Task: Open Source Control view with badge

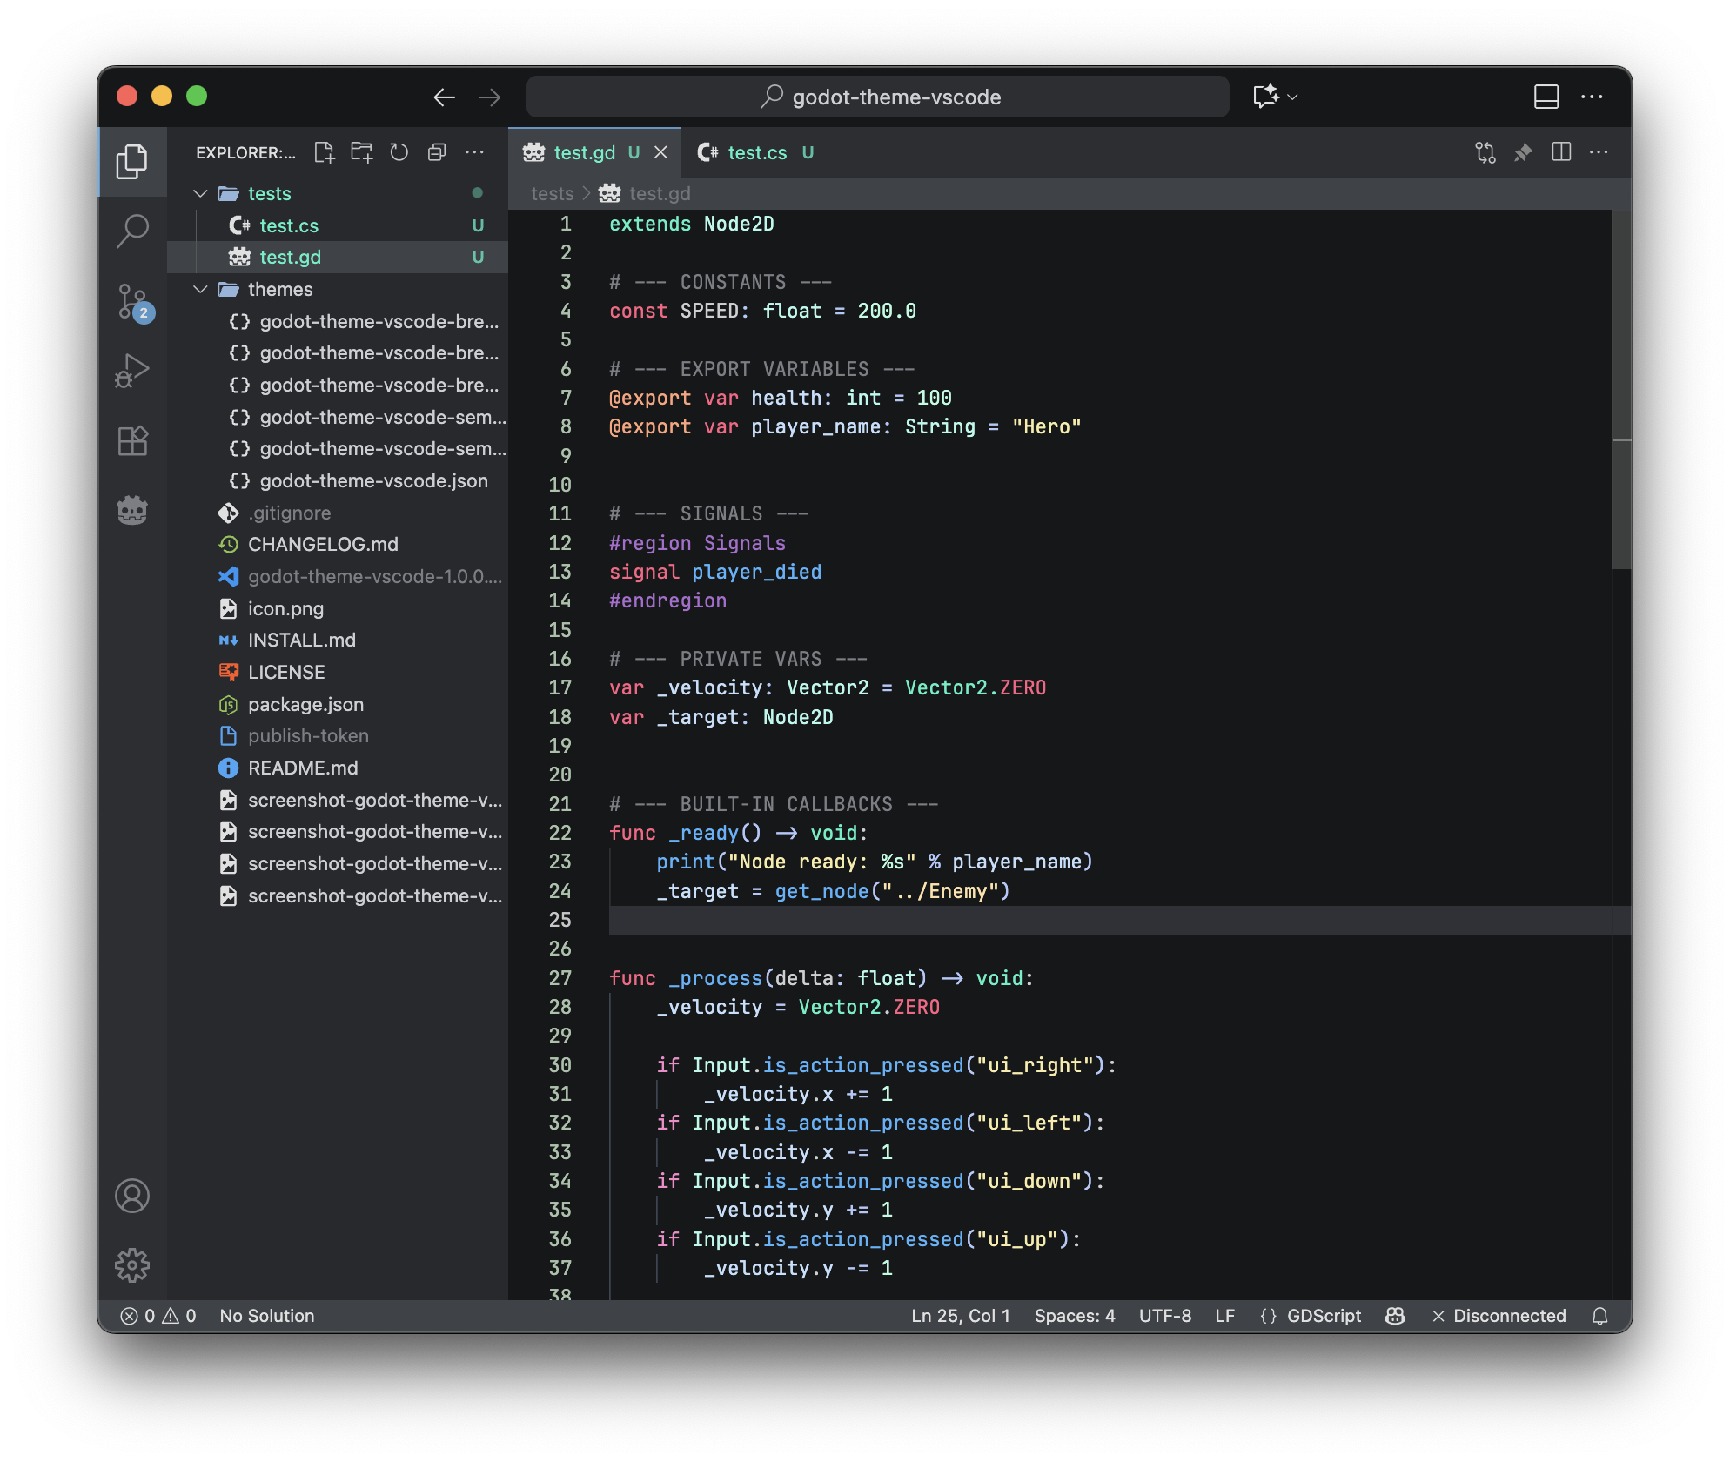Action: (132, 302)
